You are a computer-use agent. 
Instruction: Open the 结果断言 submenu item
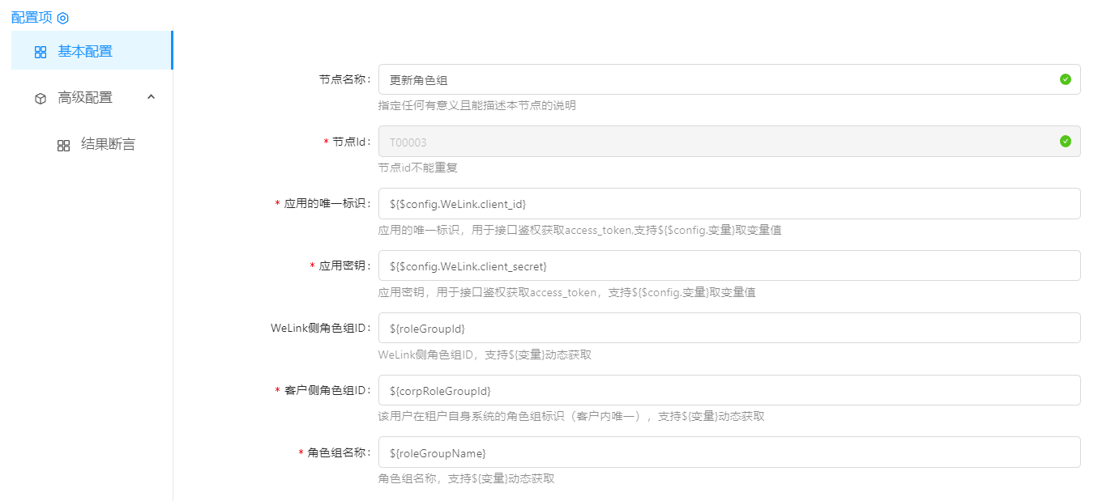pos(108,145)
